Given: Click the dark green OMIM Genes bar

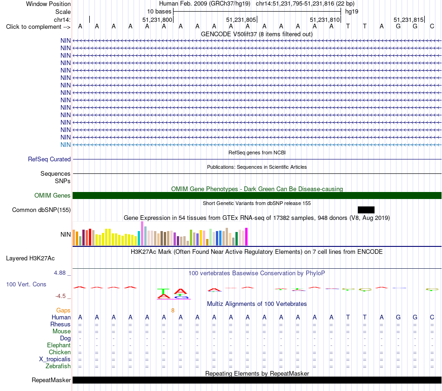Looking at the screenshot, I should [x=257, y=195].
